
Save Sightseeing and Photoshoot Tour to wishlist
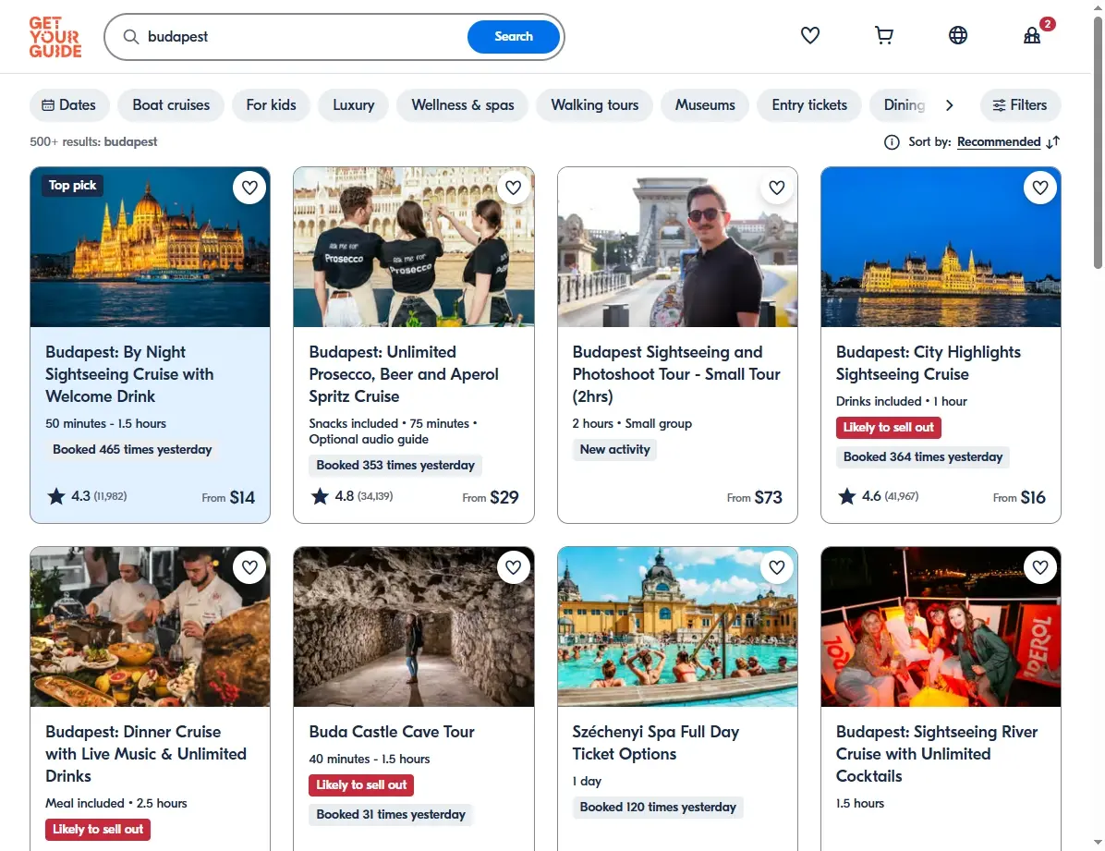click(777, 188)
